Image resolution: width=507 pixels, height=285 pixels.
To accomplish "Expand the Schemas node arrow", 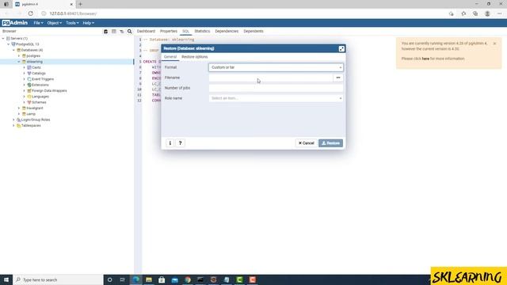I will click(24, 102).
